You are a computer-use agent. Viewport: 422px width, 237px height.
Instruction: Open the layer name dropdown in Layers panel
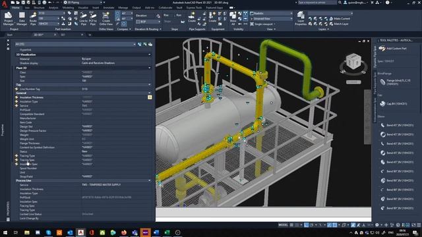(x=330, y=13)
